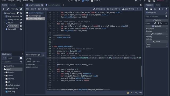Click the res:// path field
Screen dimensions: 170x96
click(x=13, y=58)
